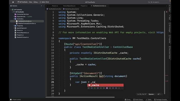
Task: Open the Document Outline side pad
Action: (170, 52)
